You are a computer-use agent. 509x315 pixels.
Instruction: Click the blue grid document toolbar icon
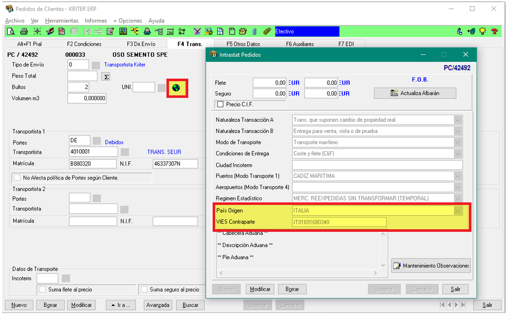click(220, 31)
